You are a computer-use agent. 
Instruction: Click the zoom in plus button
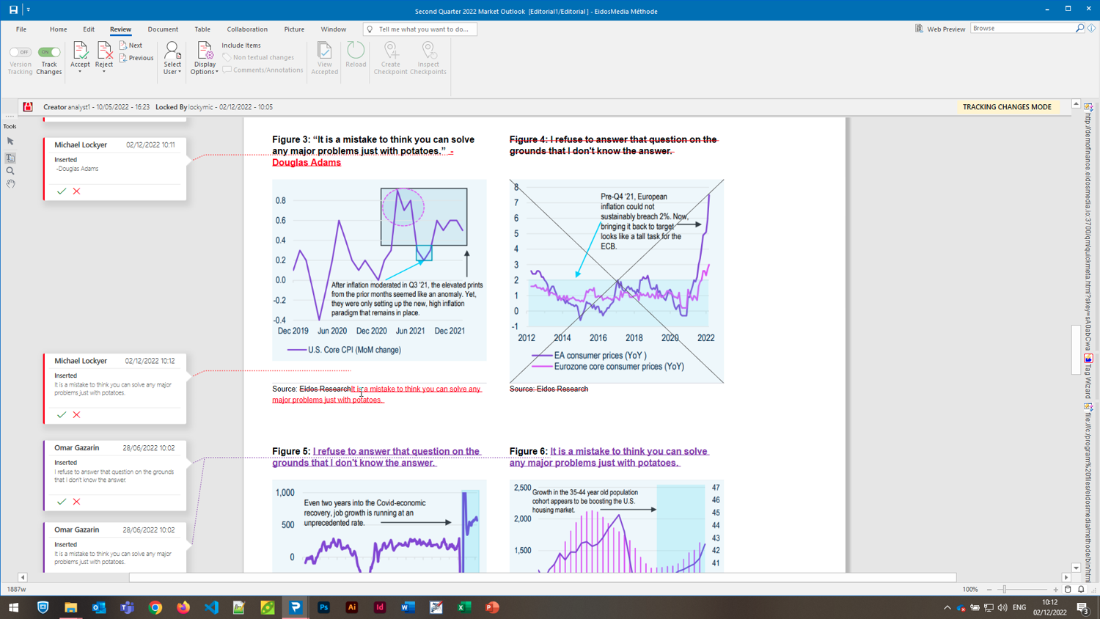tap(1055, 590)
